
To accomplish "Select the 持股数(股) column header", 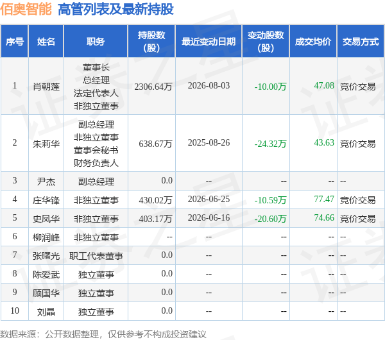I will (x=151, y=42).
